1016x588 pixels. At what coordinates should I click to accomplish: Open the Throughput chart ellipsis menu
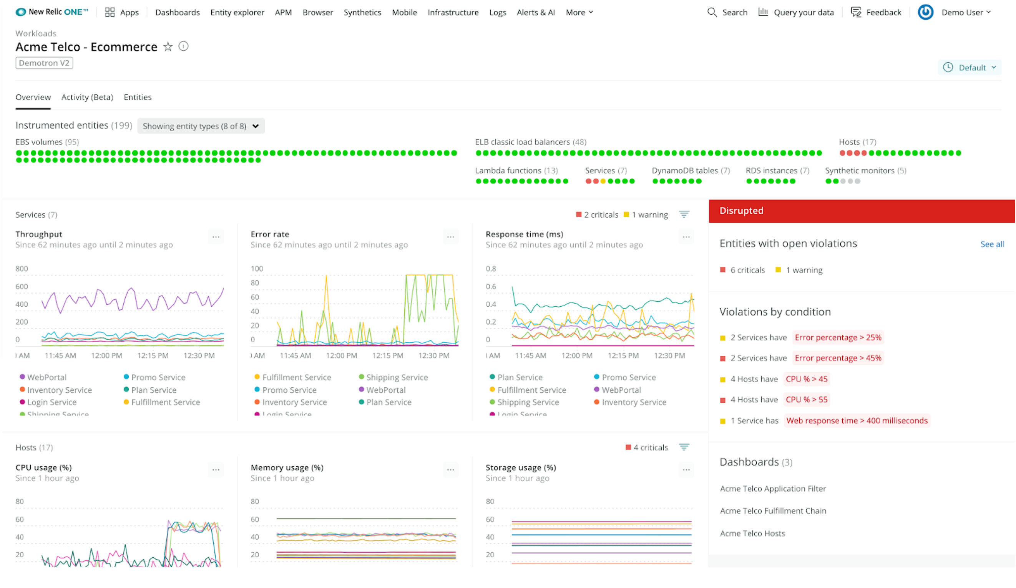click(x=216, y=237)
